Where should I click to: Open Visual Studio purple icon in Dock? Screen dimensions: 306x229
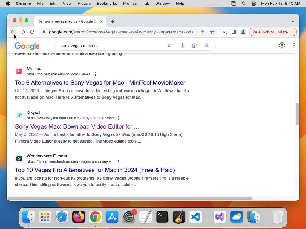pos(220,217)
